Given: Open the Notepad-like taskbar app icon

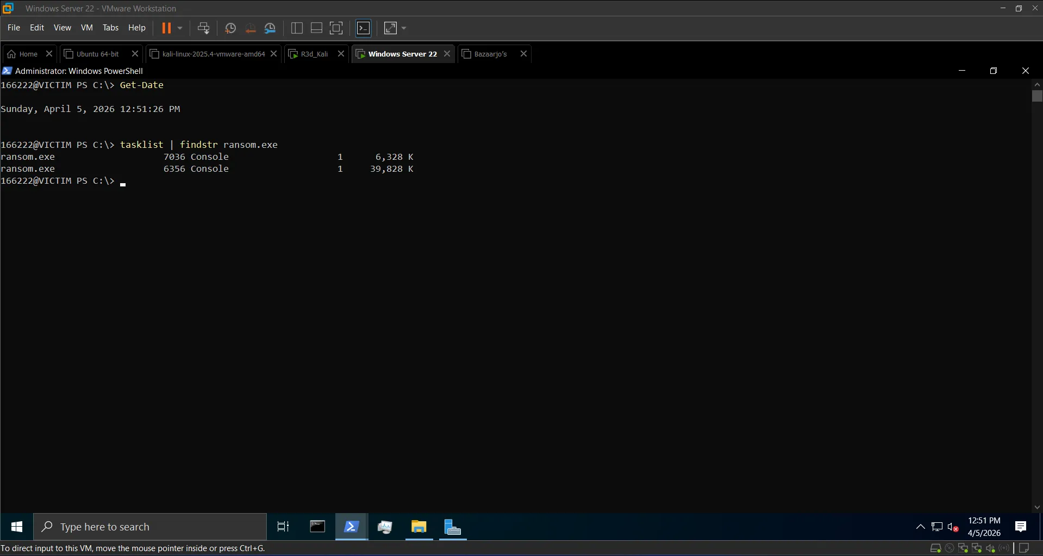Looking at the screenshot, I should (385, 527).
